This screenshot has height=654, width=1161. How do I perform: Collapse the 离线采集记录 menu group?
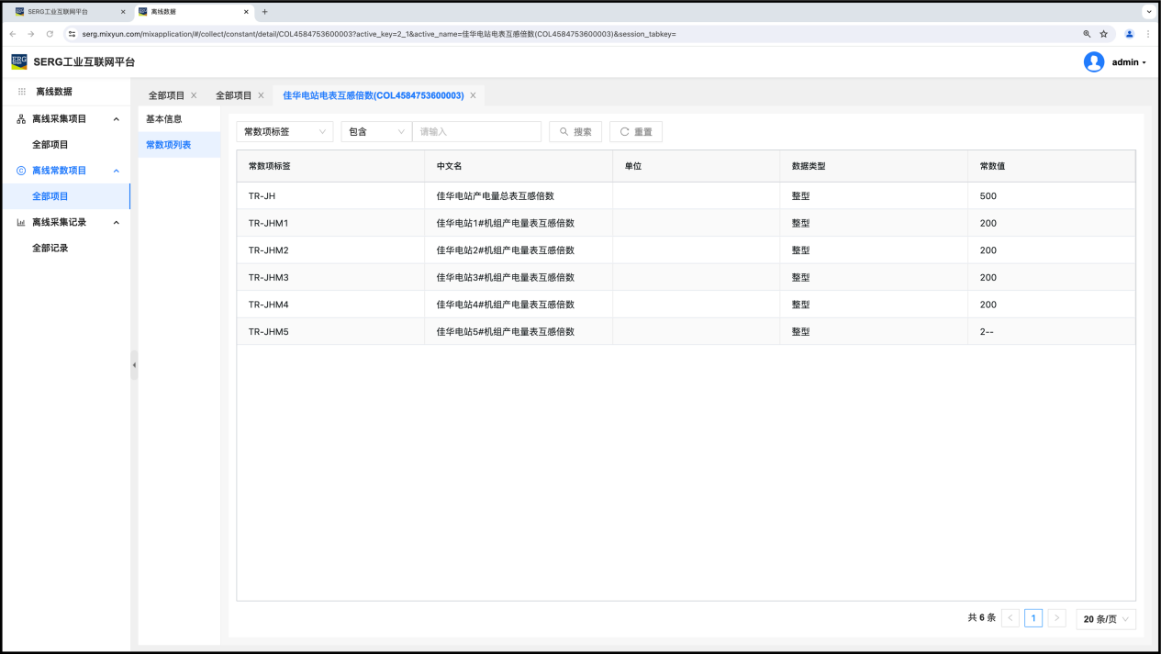pyautogui.click(x=116, y=222)
